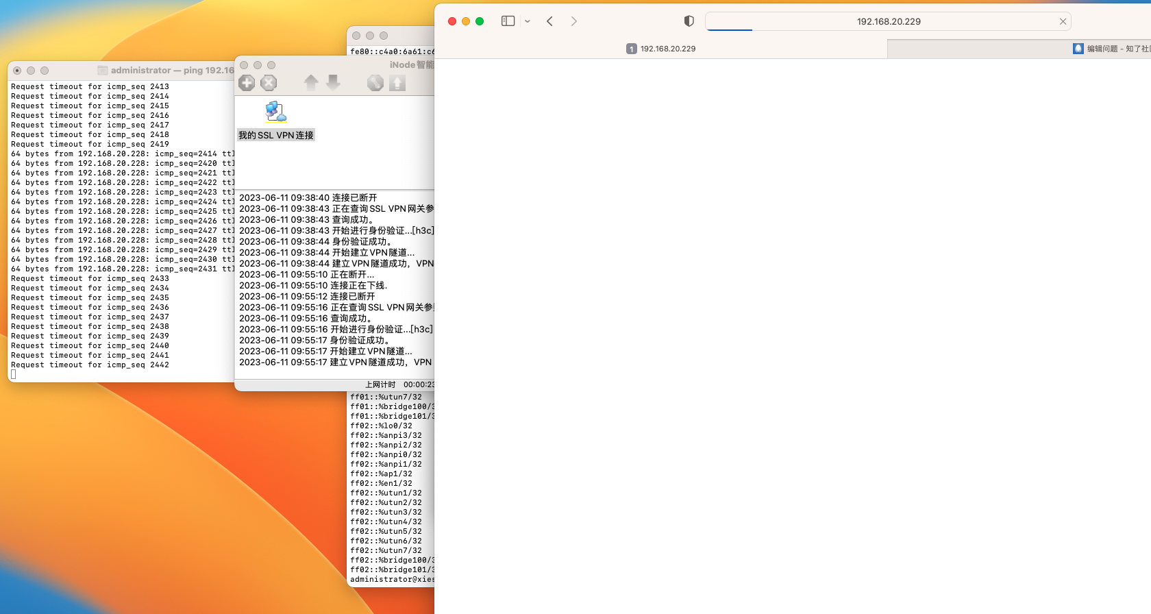Click ping reply line icmp_seq=2431

[123, 269]
